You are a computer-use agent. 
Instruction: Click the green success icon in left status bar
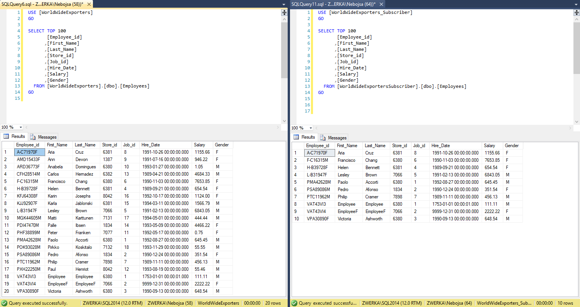pos(4,303)
